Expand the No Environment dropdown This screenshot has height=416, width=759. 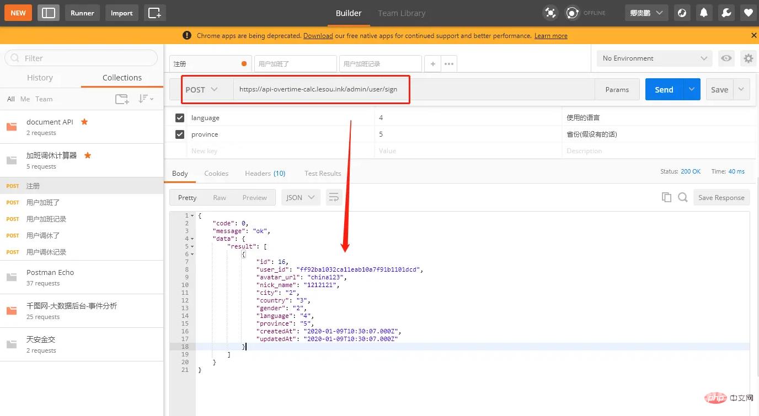655,58
